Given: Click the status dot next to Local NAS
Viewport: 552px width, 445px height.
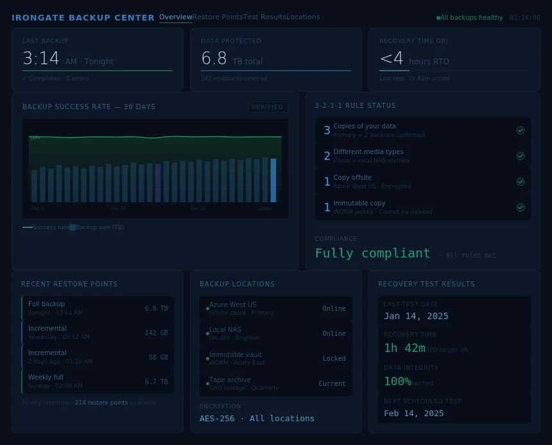Looking at the screenshot, I should point(207,333).
